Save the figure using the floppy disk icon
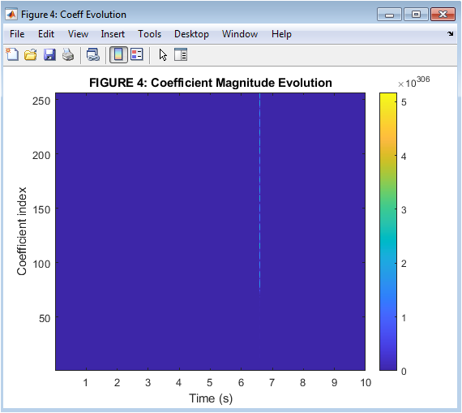The height and width of the screenshot is (413, 462). [49, 54]
